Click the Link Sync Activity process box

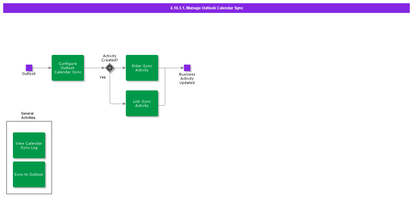[142, 103]
